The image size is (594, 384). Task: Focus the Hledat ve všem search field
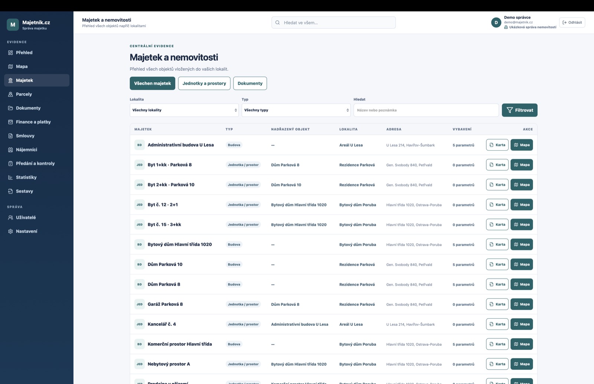coord(333,23)
